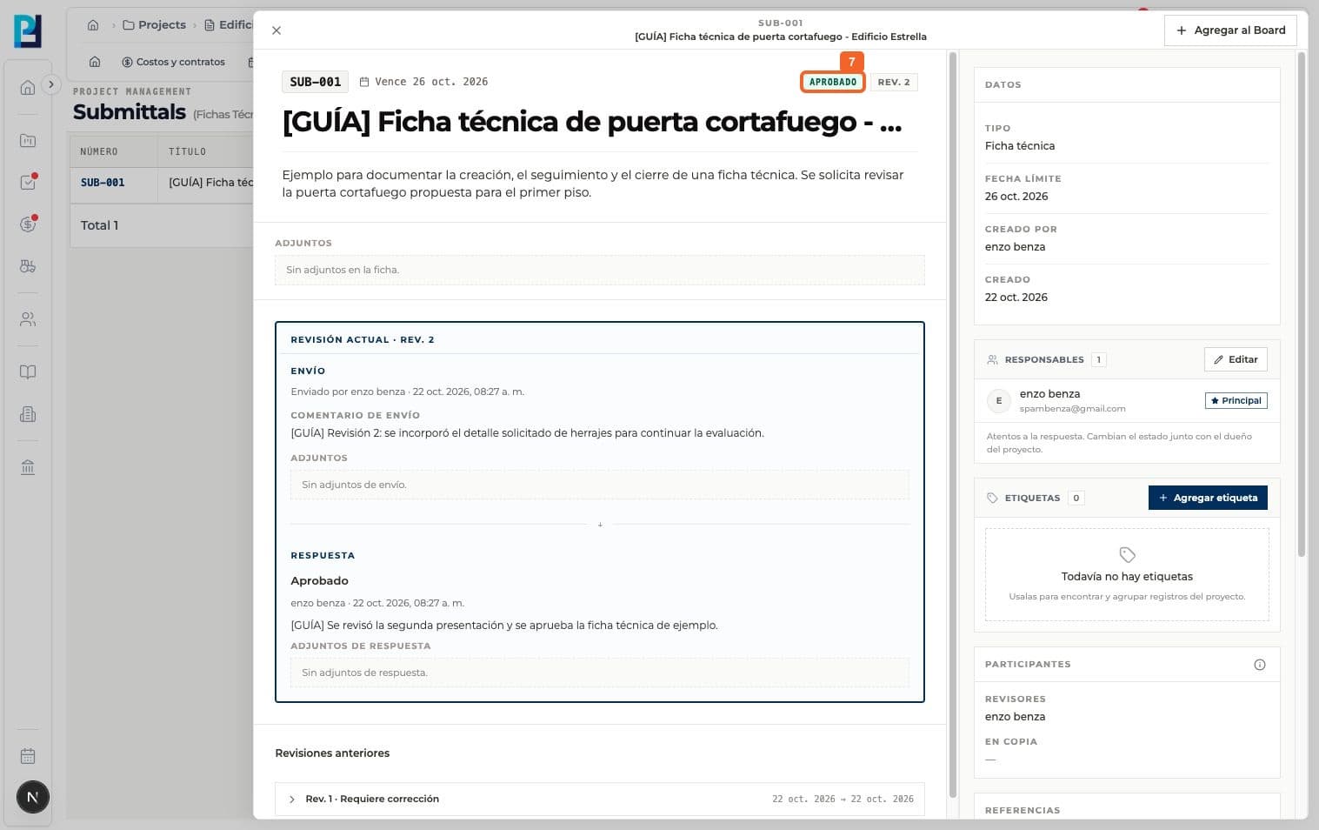Open the home icon in the left sidebar
The width and height of the screenshot is (1319, 830).
pos(28,87)
